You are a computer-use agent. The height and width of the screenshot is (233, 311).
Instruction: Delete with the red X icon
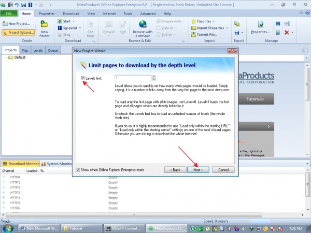[287, 32]
